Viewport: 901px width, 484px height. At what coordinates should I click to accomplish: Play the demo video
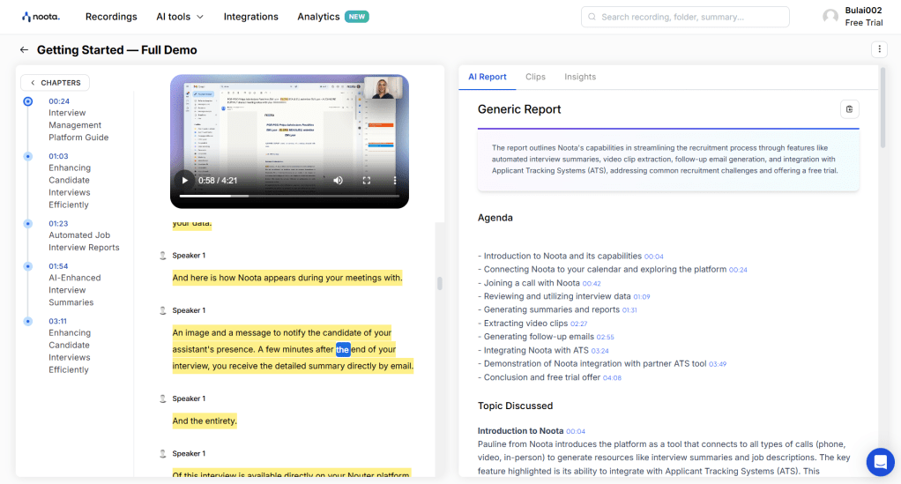(x=184, y=180)
